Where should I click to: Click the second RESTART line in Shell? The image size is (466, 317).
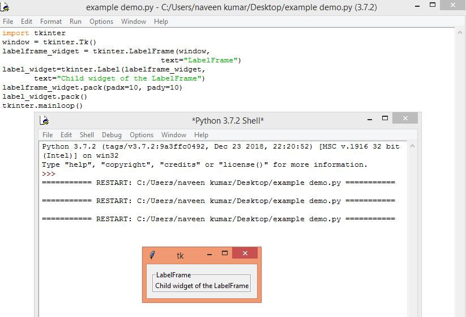click(219, 201)
